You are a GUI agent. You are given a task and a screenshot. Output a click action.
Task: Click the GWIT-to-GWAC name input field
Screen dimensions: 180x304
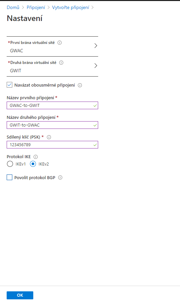[52, 125]
